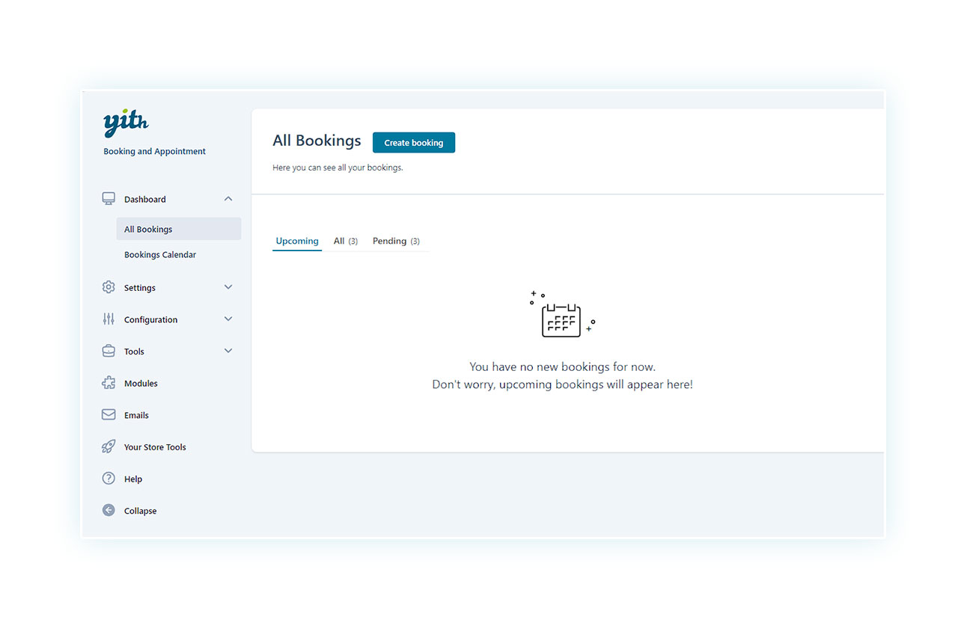Image resolution: width=973 pixels, height=620 pixels.
Task: Switch to the All (3) tab
Action: (x=346, y=241)
